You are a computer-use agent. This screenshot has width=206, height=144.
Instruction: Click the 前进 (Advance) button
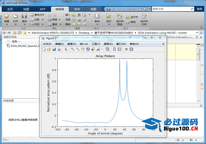point(131,22)
